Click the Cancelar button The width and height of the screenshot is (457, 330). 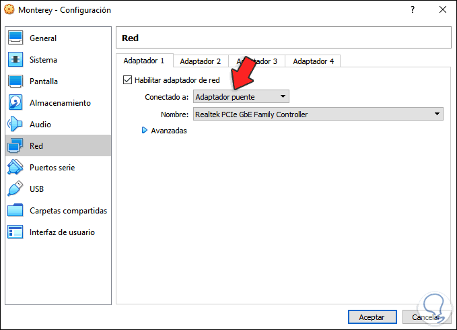click(x=425, y=317)
